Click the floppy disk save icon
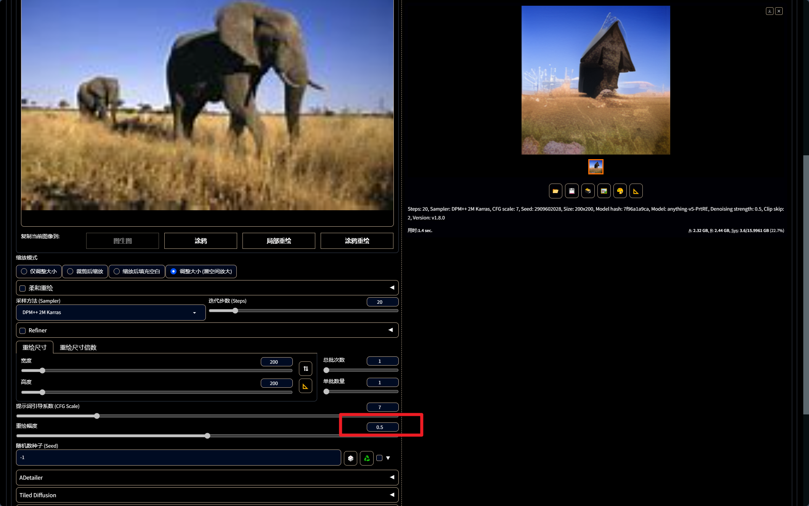Image resolution: width=809 pixels, height=506 pixels. click(x=571, y=191)
